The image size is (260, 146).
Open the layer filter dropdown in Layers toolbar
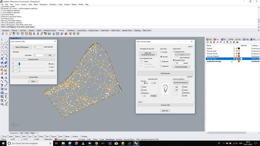point(227,42)
